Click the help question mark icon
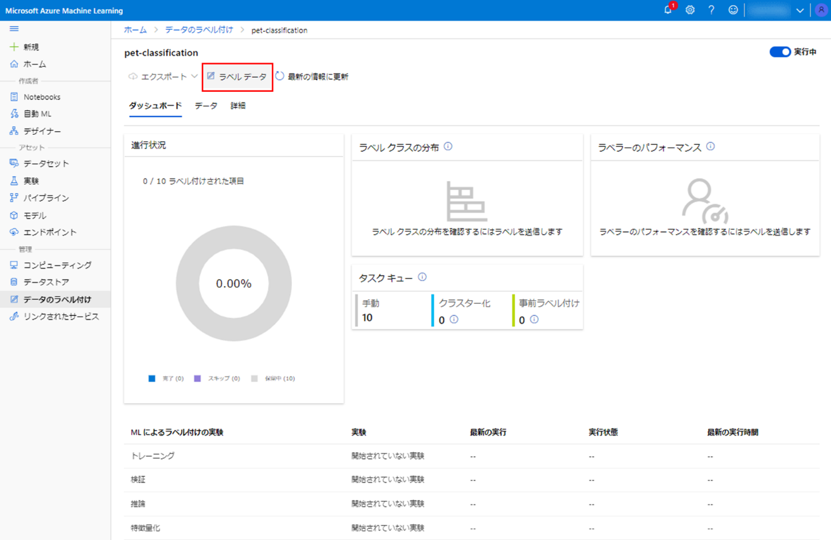The image size is (831, 540). click(x=711, y=10)
